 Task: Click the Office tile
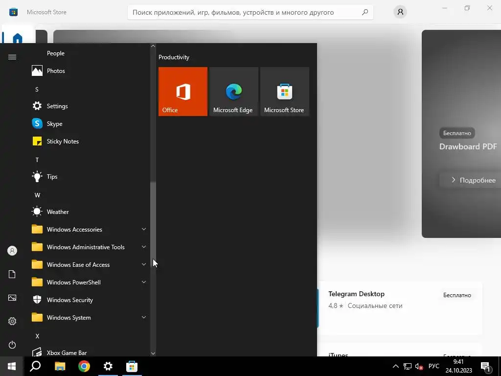(x=183, y=92)
